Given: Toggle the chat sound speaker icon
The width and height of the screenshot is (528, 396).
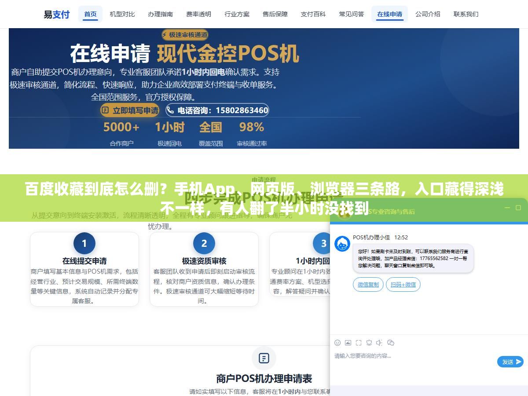Looking at the screenshot, I should pyautogui.click(x=379, y=342).
